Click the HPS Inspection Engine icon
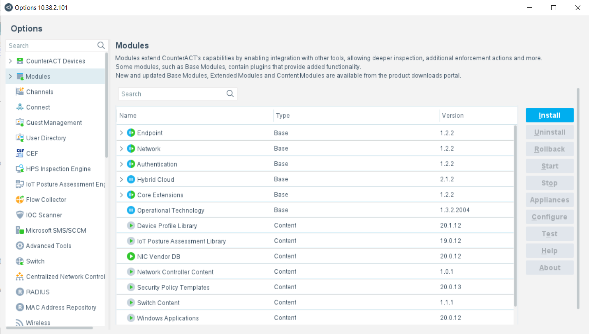The width and height of the screenshot is (589, 334). click(x=20, y=169)
